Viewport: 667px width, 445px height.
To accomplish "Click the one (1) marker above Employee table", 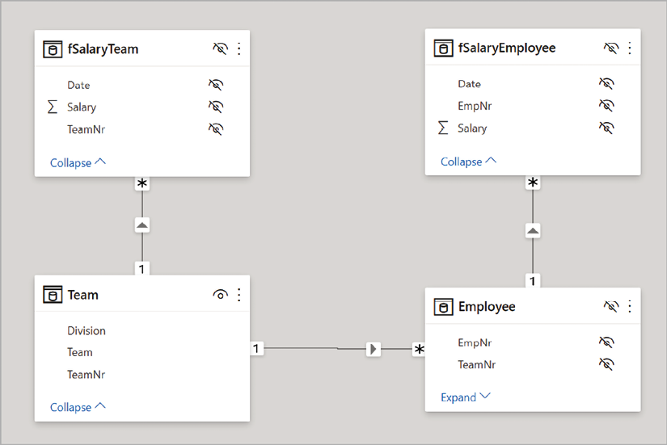I will point(533,281).
